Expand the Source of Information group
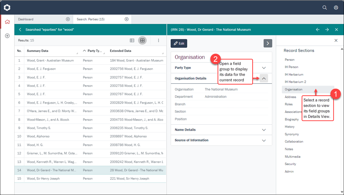Image resolution: width=344 pixels, height=195 pixels. coord(264,140)
